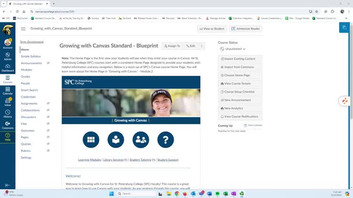Toggle visibility icon next to Quizzes
This screenshot has width=353, height=198.
48,144
